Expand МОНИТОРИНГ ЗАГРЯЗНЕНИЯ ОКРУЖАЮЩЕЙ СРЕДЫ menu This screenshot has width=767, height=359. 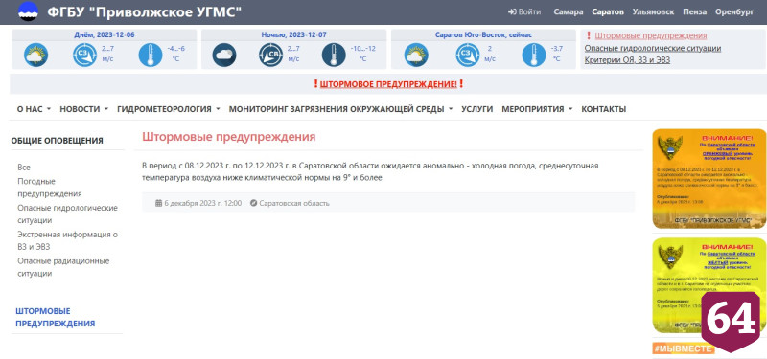click(x=340, y=109)
